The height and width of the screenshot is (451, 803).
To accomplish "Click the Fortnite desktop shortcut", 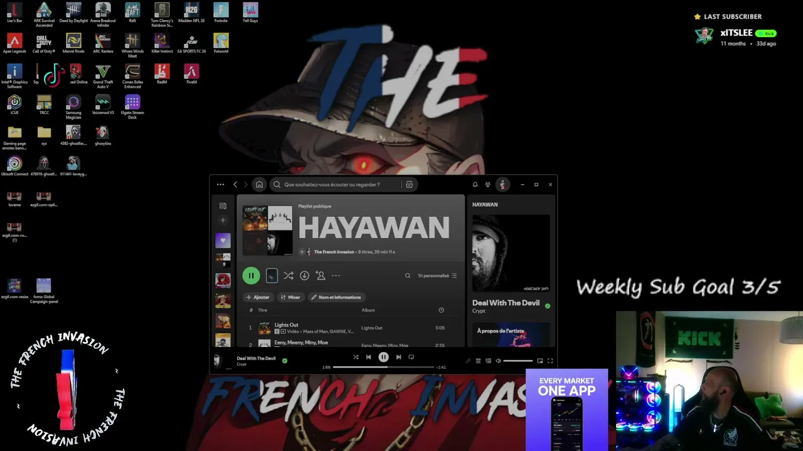I will point(221,13).
